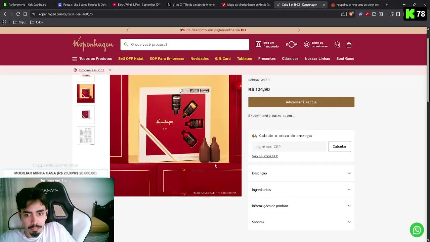This screenshot has width=430, height=242.
Task: Select the red background box thumbnail
Action: [x=86, y=93]
